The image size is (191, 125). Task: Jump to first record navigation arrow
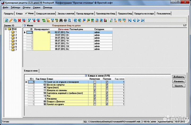pyautogui.click(x=130, y=20)
